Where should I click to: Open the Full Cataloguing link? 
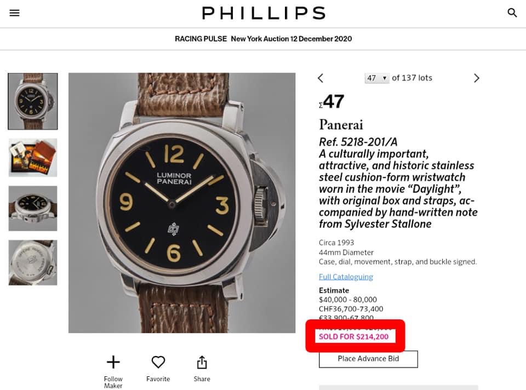pyautogui.click(x=346, y=277)
